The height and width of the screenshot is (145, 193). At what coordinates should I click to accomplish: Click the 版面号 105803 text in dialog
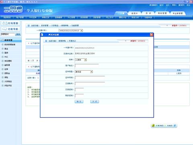pyautogui.click(x=138, y=41)
